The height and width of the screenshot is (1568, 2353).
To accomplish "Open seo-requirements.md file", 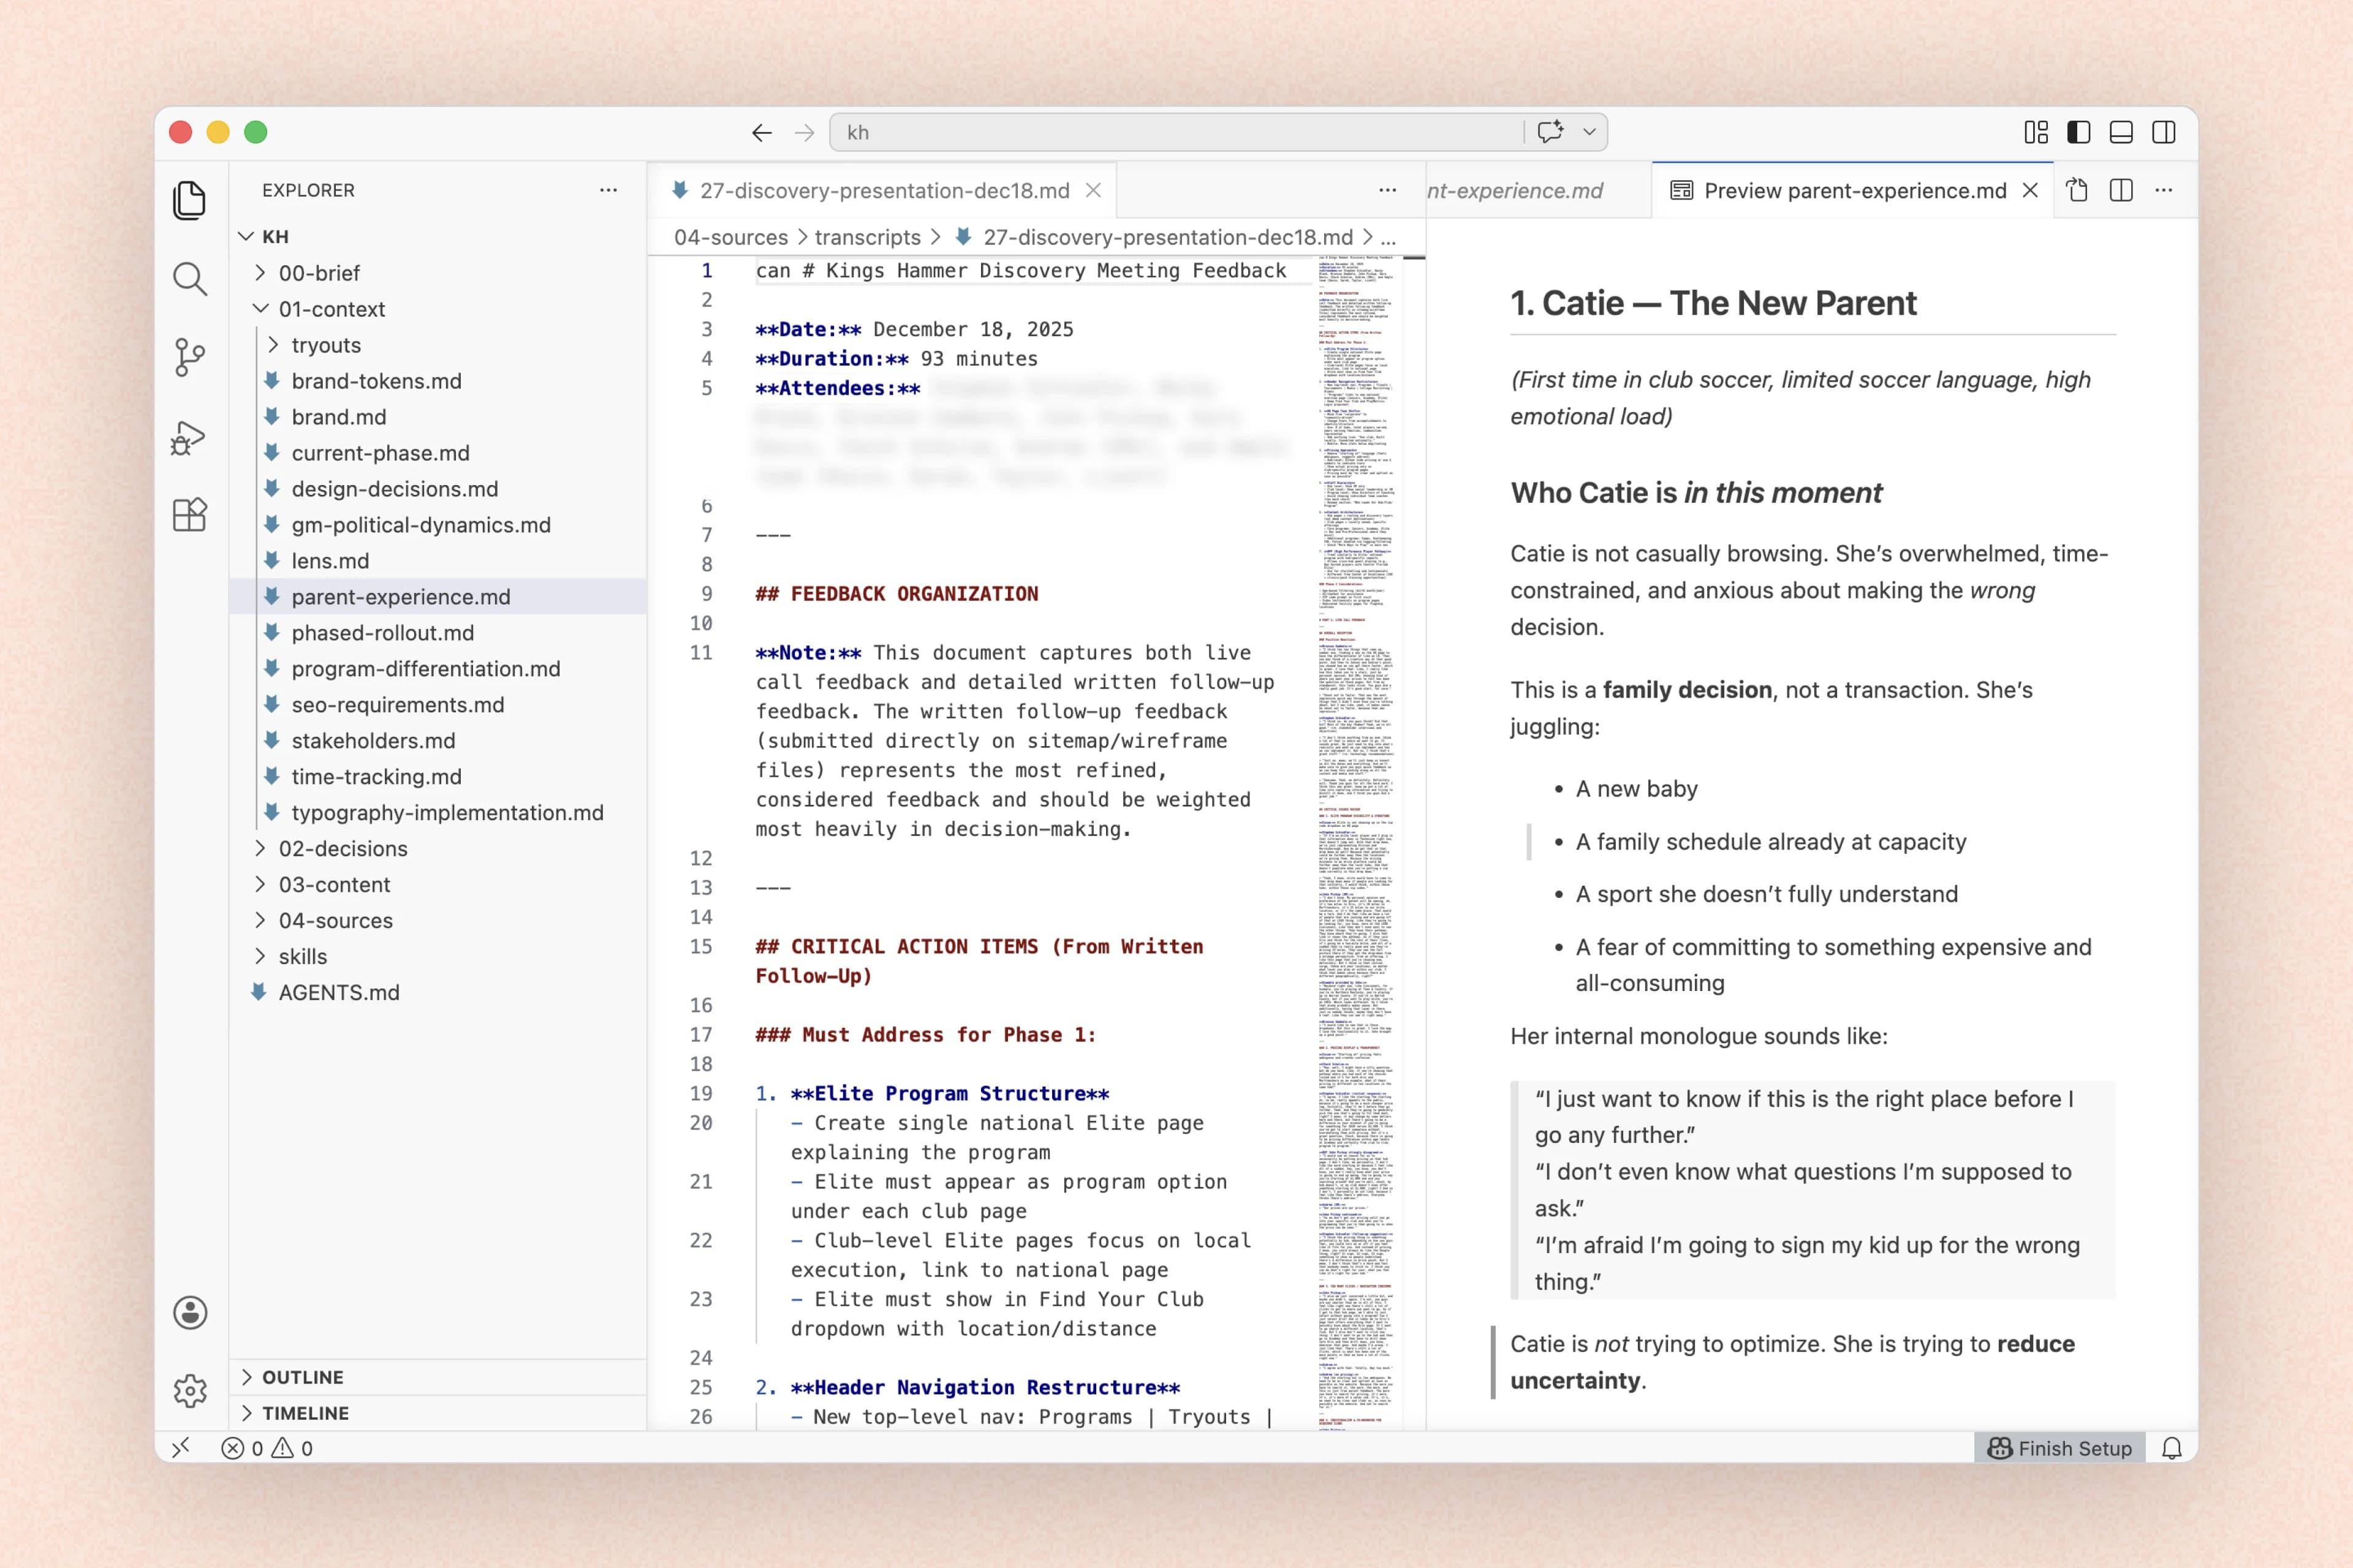I will click(x=438, y=705).
